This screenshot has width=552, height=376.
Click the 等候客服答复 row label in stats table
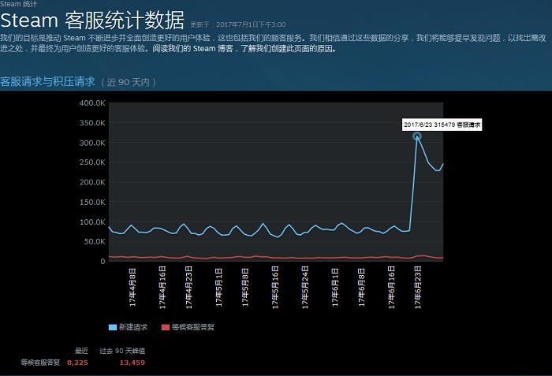click(x=40, y=363)
